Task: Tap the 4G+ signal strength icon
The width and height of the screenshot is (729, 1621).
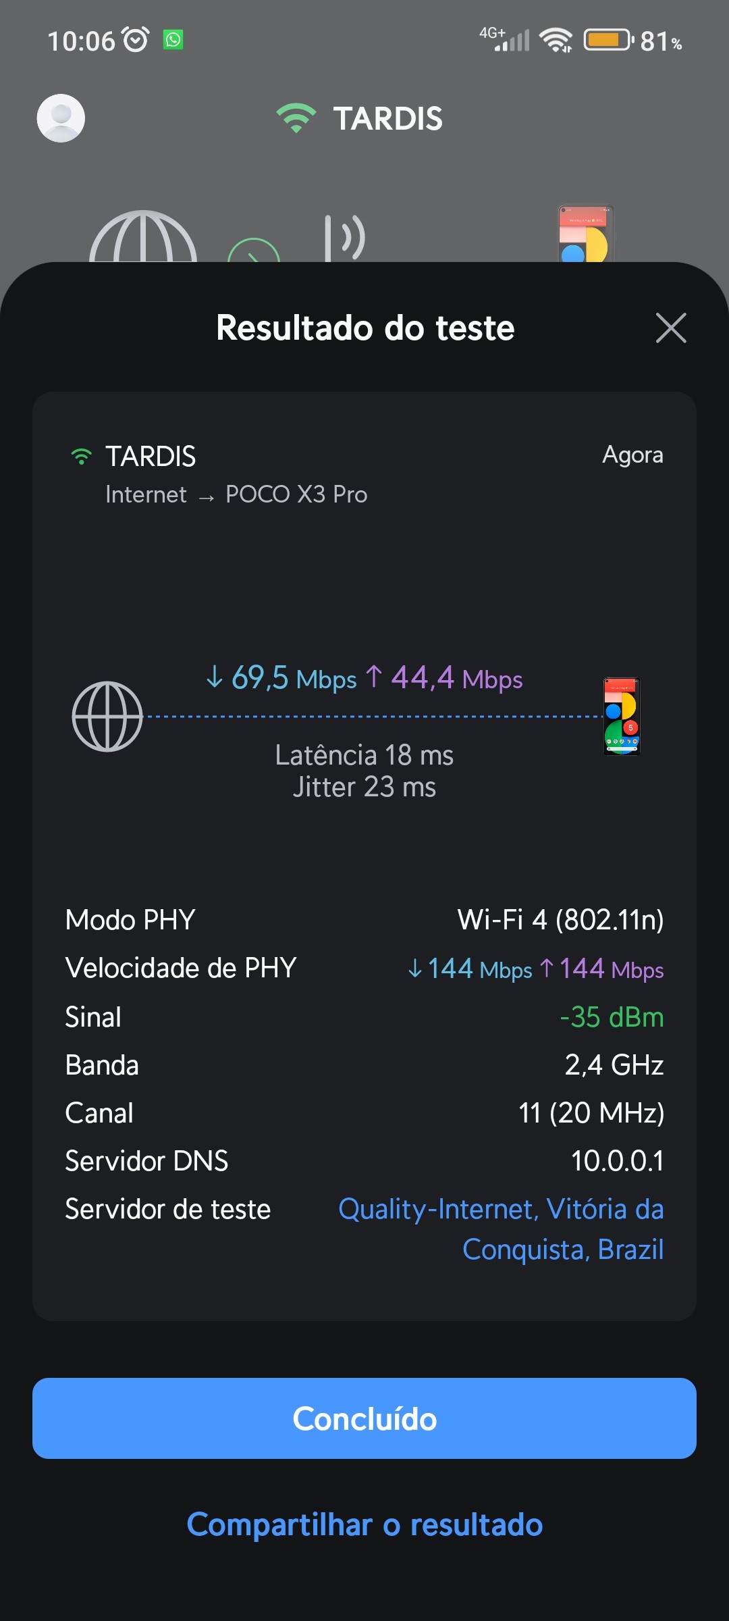Action: (504, 40)
